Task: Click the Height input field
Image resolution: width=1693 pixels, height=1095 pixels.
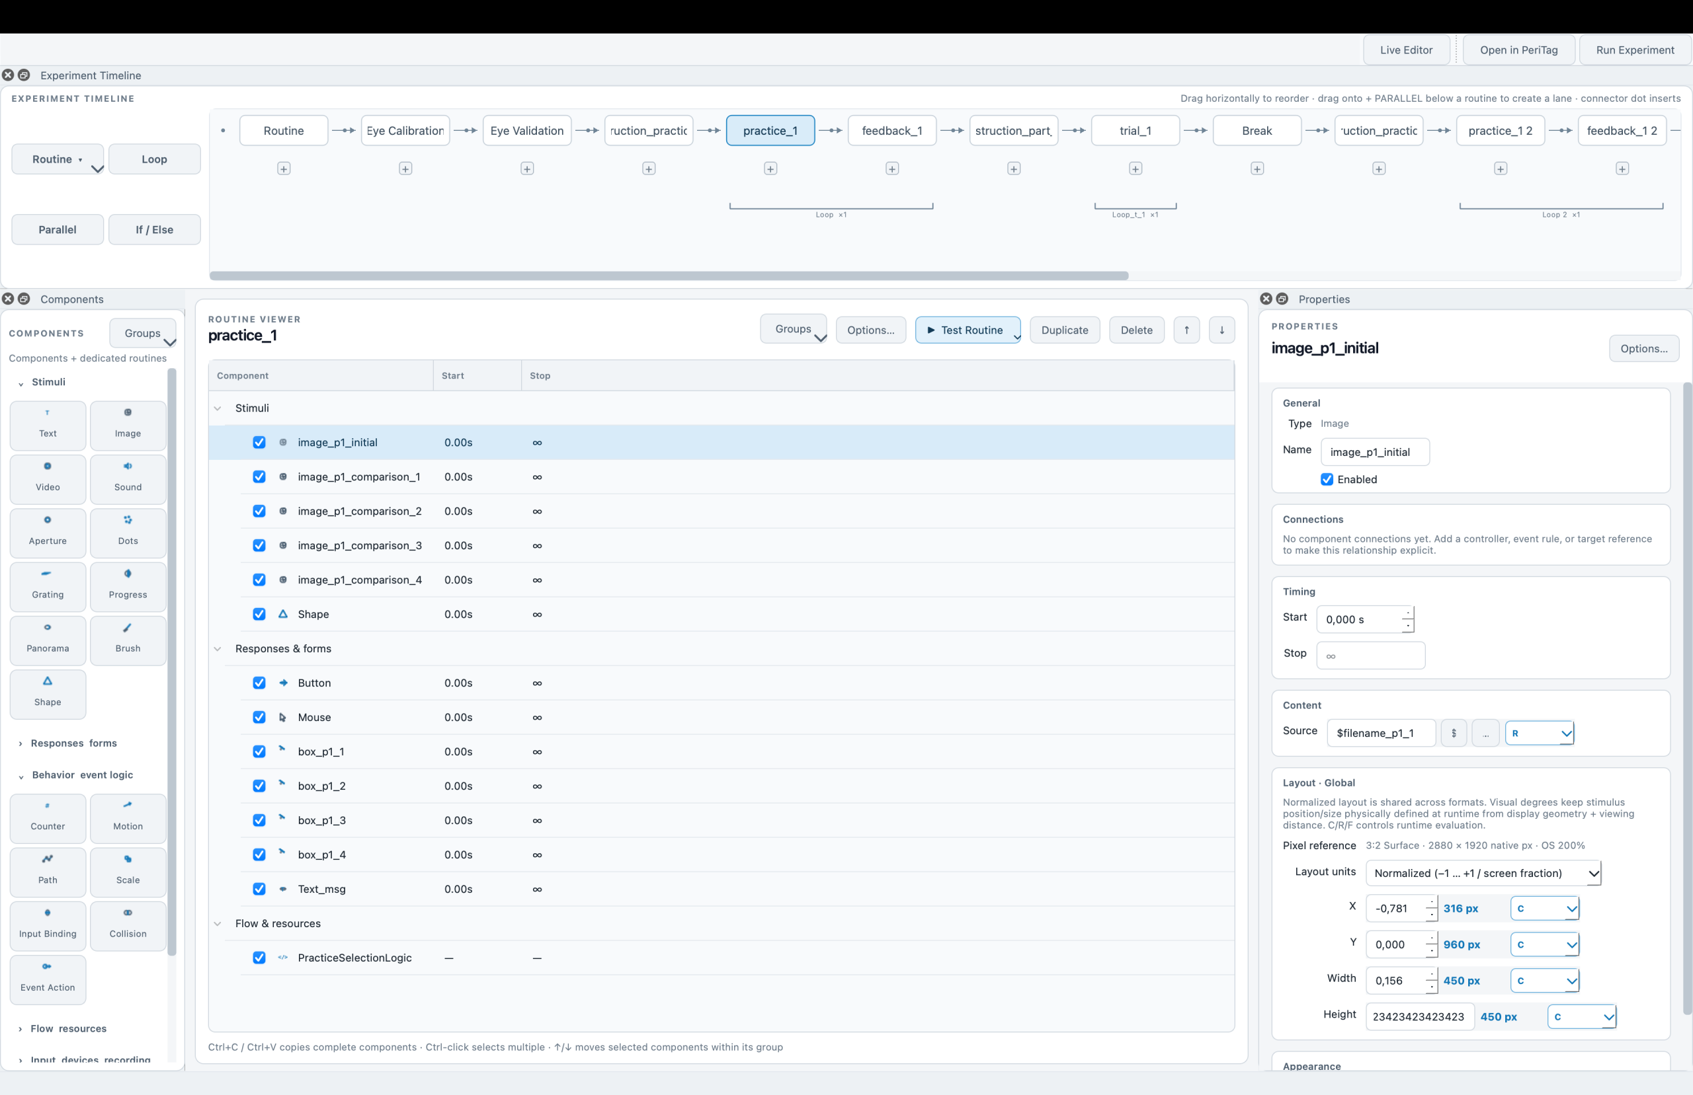Action: pyautogui.click(x=1419, y=1017)
